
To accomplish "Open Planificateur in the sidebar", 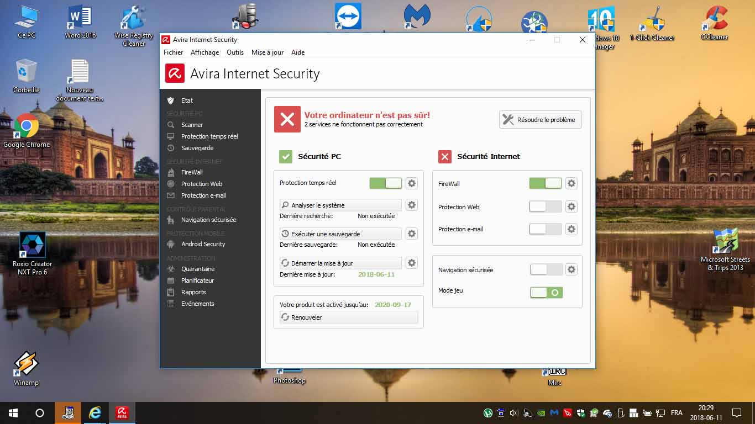I will pyautogui.click(x=197, y=280).
